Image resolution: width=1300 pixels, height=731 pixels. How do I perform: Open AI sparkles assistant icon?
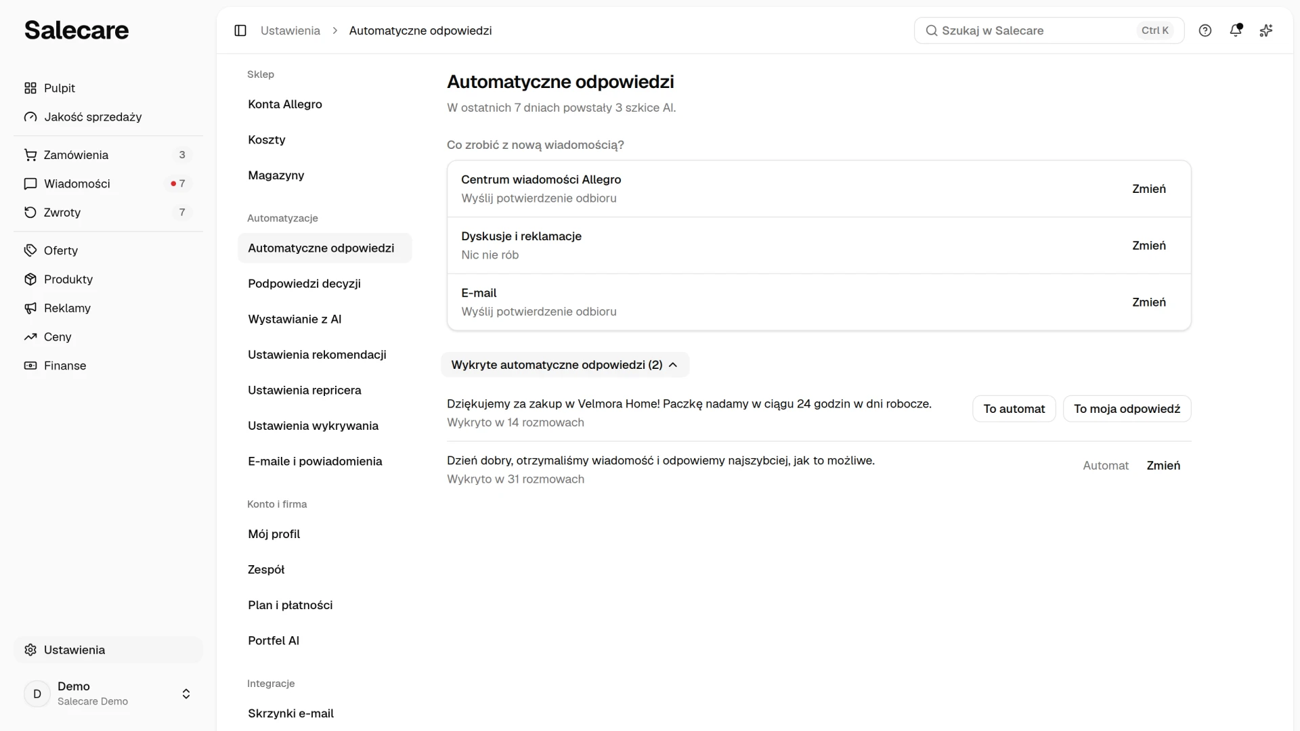click(x=1266, y=30)
